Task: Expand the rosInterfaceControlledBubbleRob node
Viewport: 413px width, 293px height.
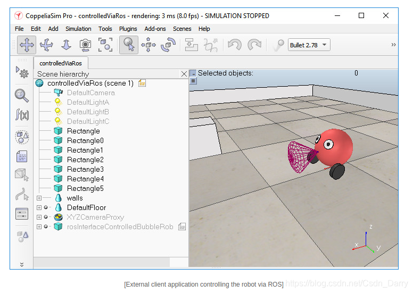Action: tap(39, 227)
